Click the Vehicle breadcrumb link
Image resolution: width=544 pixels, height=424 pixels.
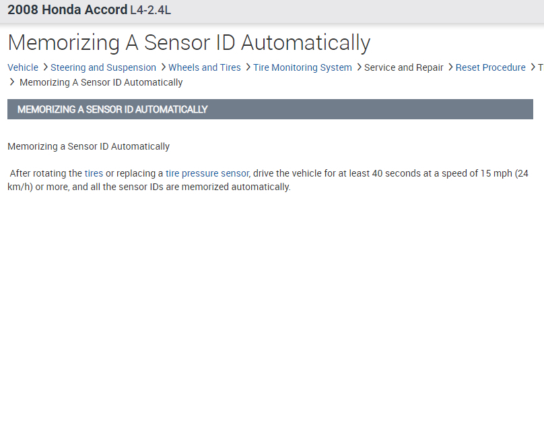pos(23,67)
